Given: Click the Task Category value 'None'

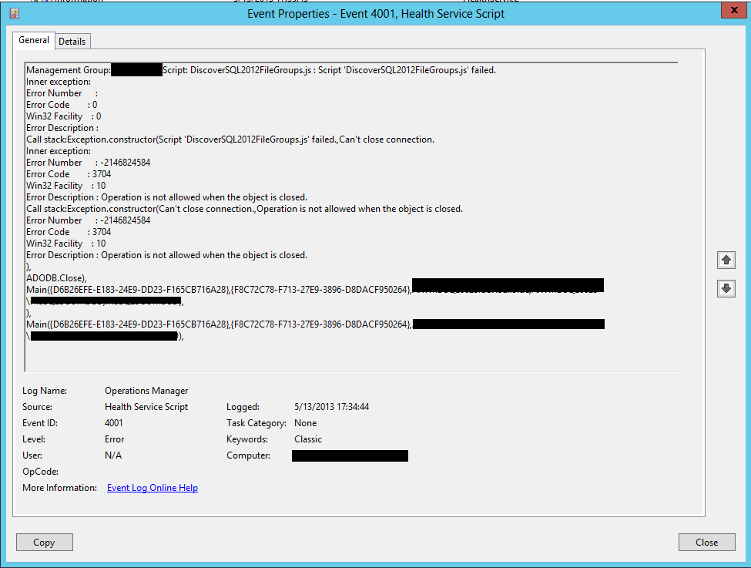Looking at the screenshot, I should pyautogui.click(x=305, y=423).
